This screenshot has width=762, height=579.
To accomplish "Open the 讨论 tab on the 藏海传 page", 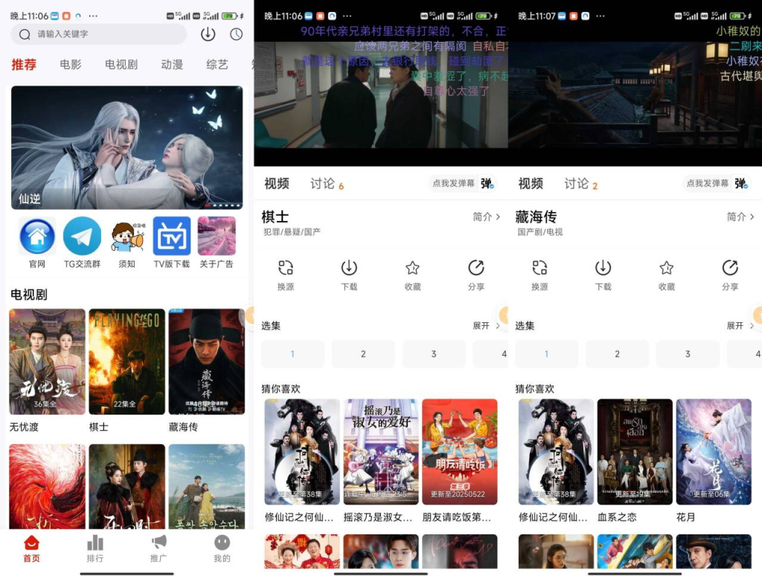I will coord(580,184).
